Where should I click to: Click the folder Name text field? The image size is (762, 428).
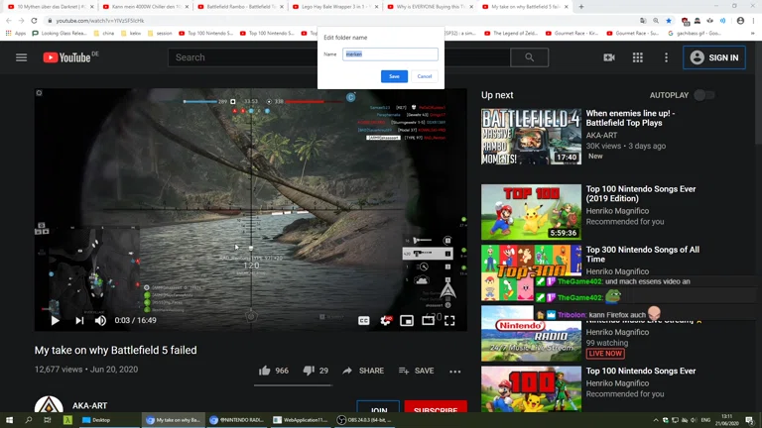(x=390, y=54)
